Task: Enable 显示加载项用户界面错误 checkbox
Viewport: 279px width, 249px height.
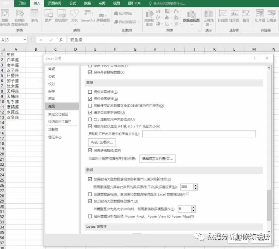Action: click(x=90, y=120)
